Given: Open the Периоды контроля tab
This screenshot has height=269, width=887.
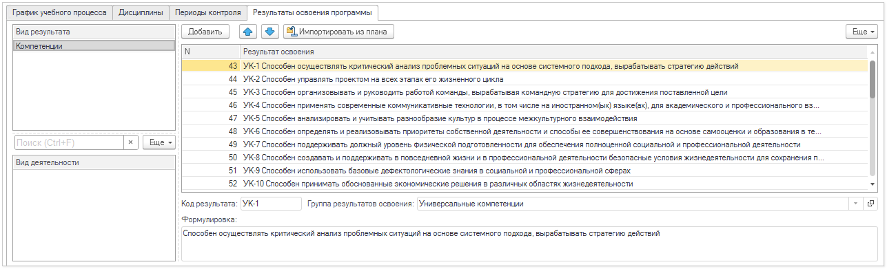Looking at the screenshot, I should [208, 12].
